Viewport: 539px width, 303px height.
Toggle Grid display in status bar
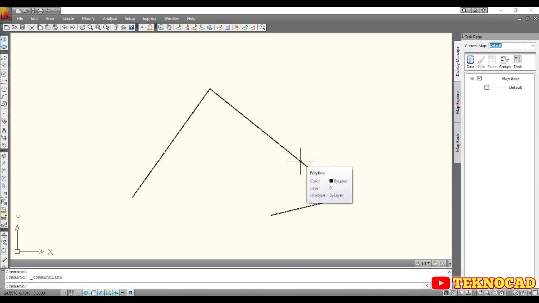(71, 293)
